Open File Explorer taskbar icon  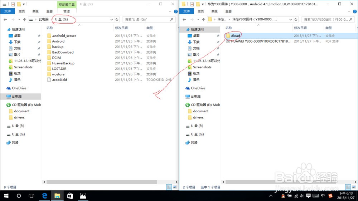57,196
